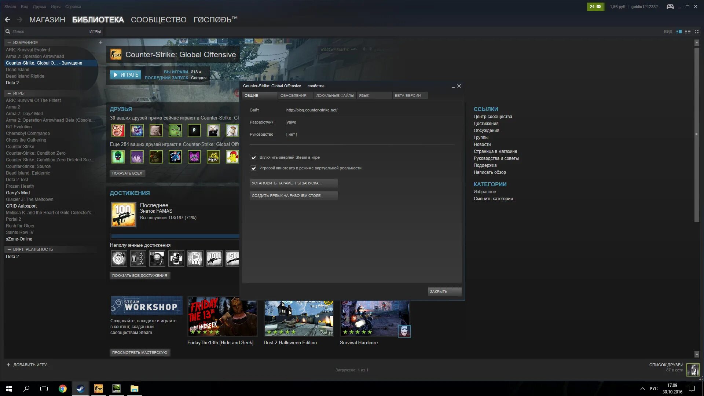
Task: Click ДОБАВИТЬ ИГРУ at bottom left
Action: [28, 365]
